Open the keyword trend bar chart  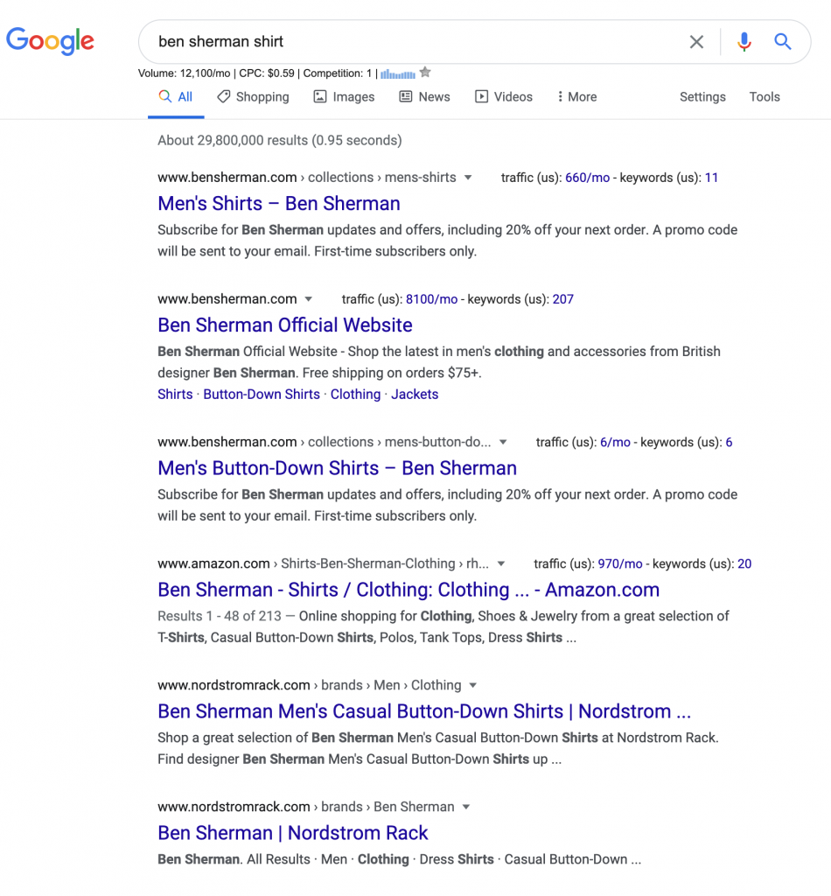[x=398, y=73]
